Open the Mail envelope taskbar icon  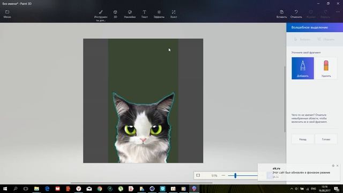89,189
